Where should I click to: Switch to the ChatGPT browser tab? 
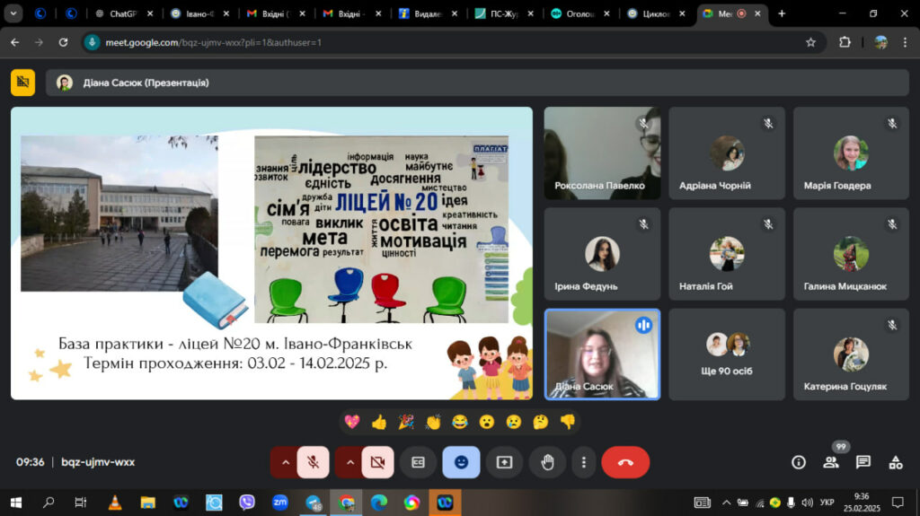[x=123, y=13]
